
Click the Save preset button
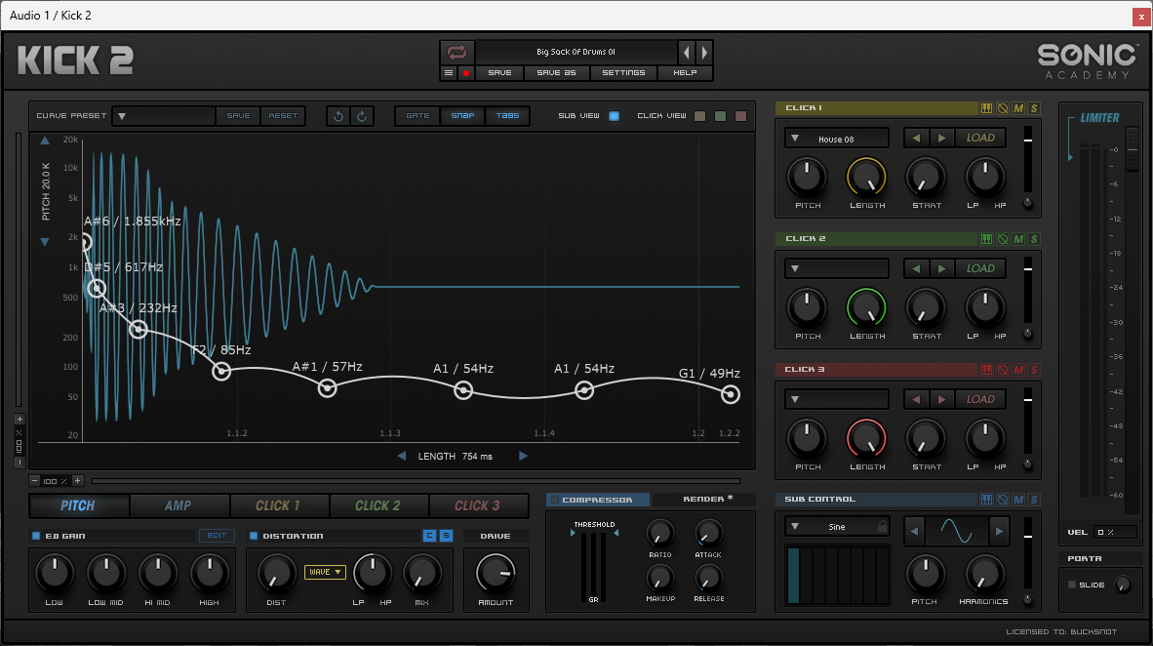click(x=499, y=73)
